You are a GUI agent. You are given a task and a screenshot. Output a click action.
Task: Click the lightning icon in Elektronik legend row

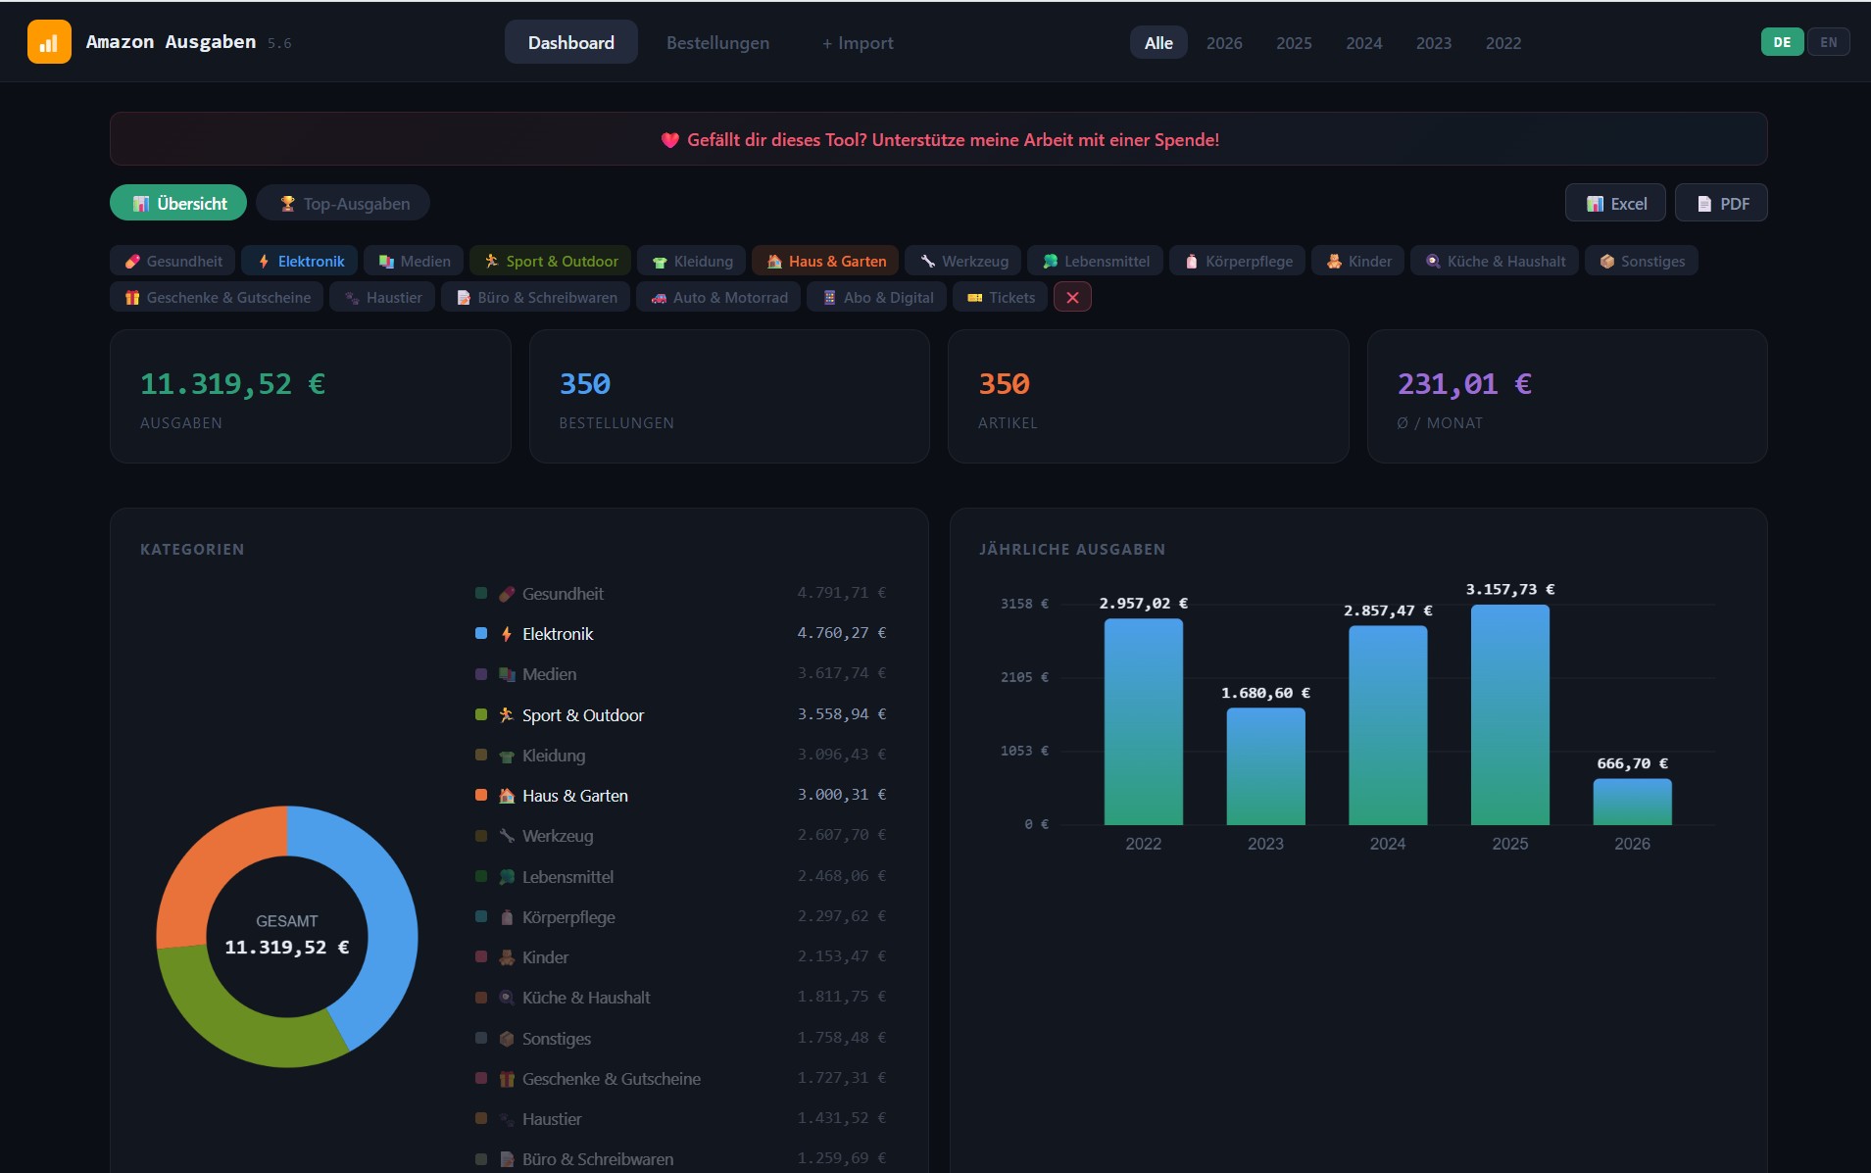tap(507, 634)
